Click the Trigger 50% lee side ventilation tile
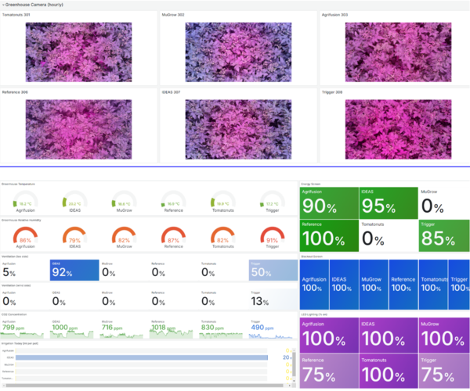Viewport: 470px width, 391px height. click(x=273, y=271)
